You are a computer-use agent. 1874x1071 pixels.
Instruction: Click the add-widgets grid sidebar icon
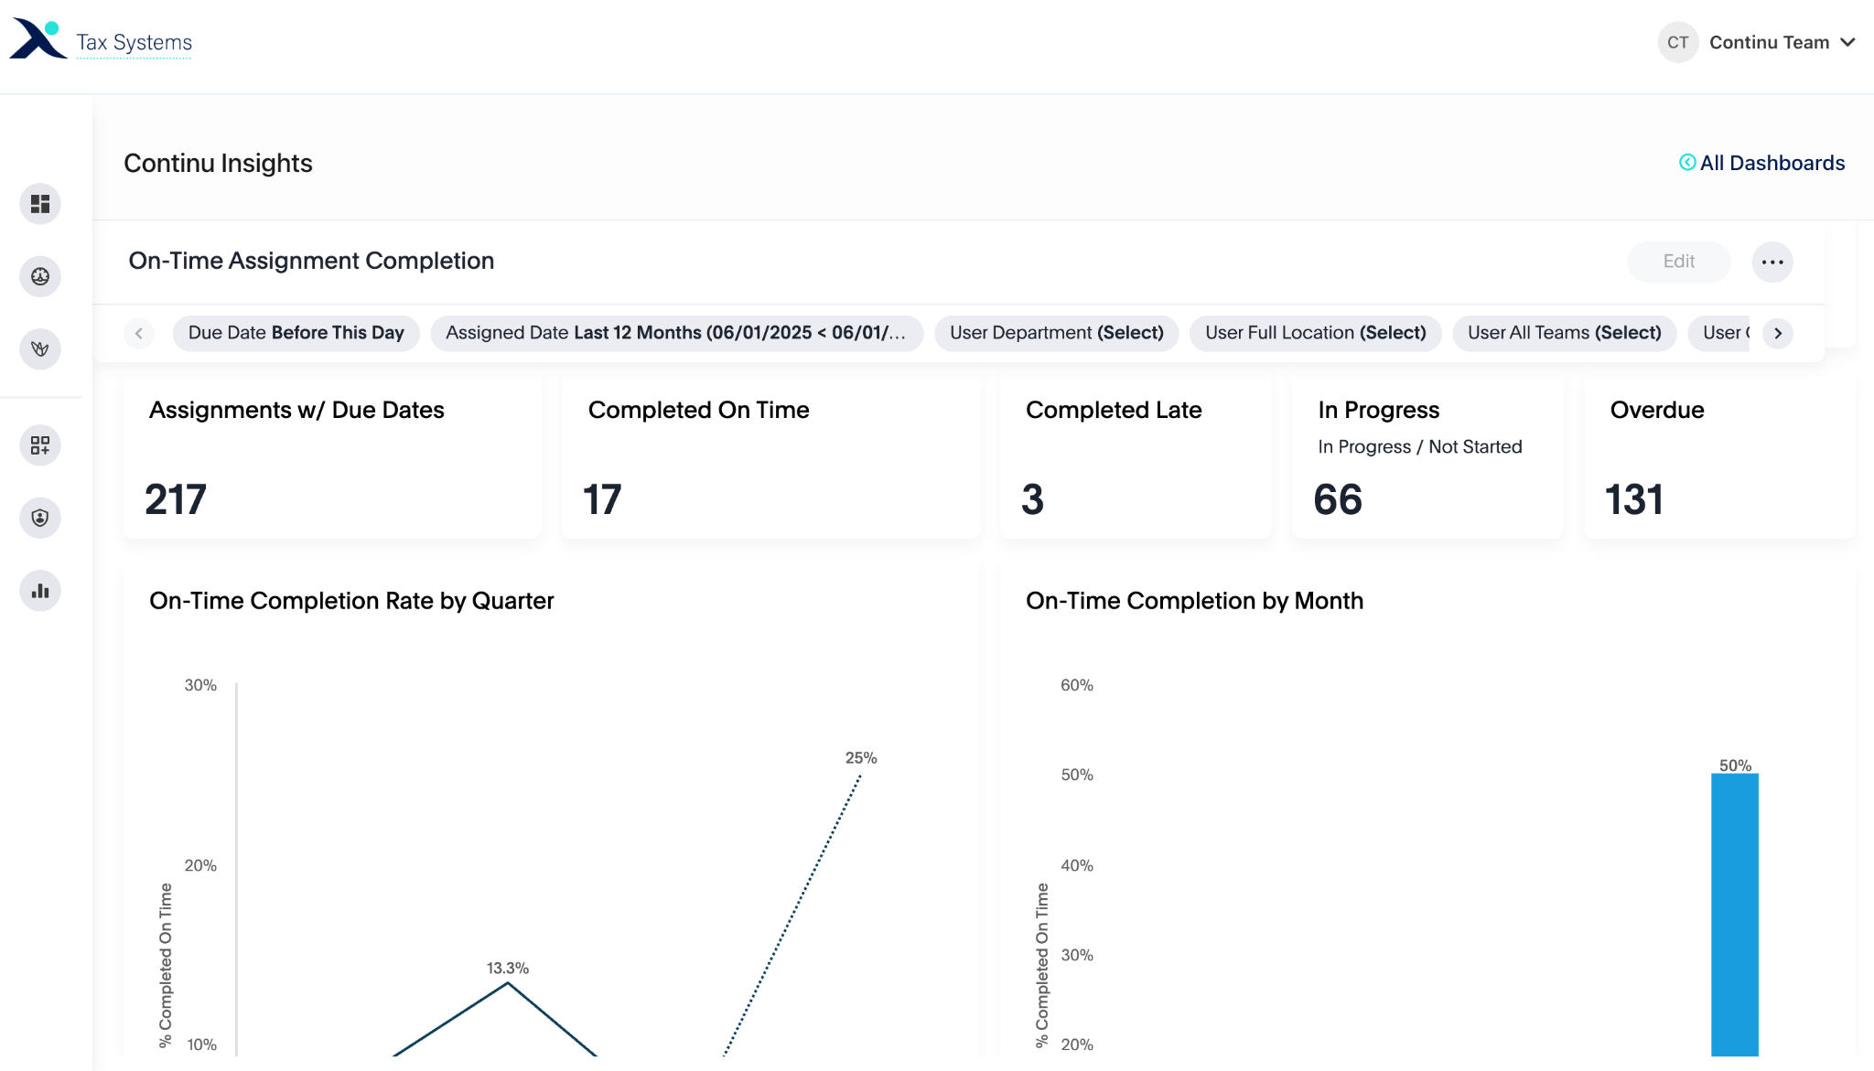(x=40, y=445)
